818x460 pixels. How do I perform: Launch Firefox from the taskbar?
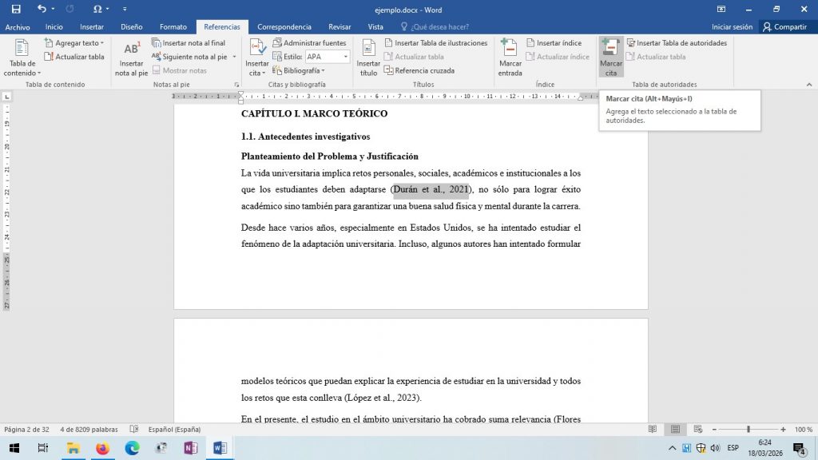click(x=103, y=448)
